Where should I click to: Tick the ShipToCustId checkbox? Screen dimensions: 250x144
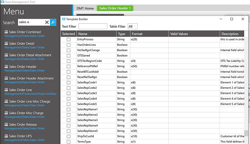pos(68,136)
